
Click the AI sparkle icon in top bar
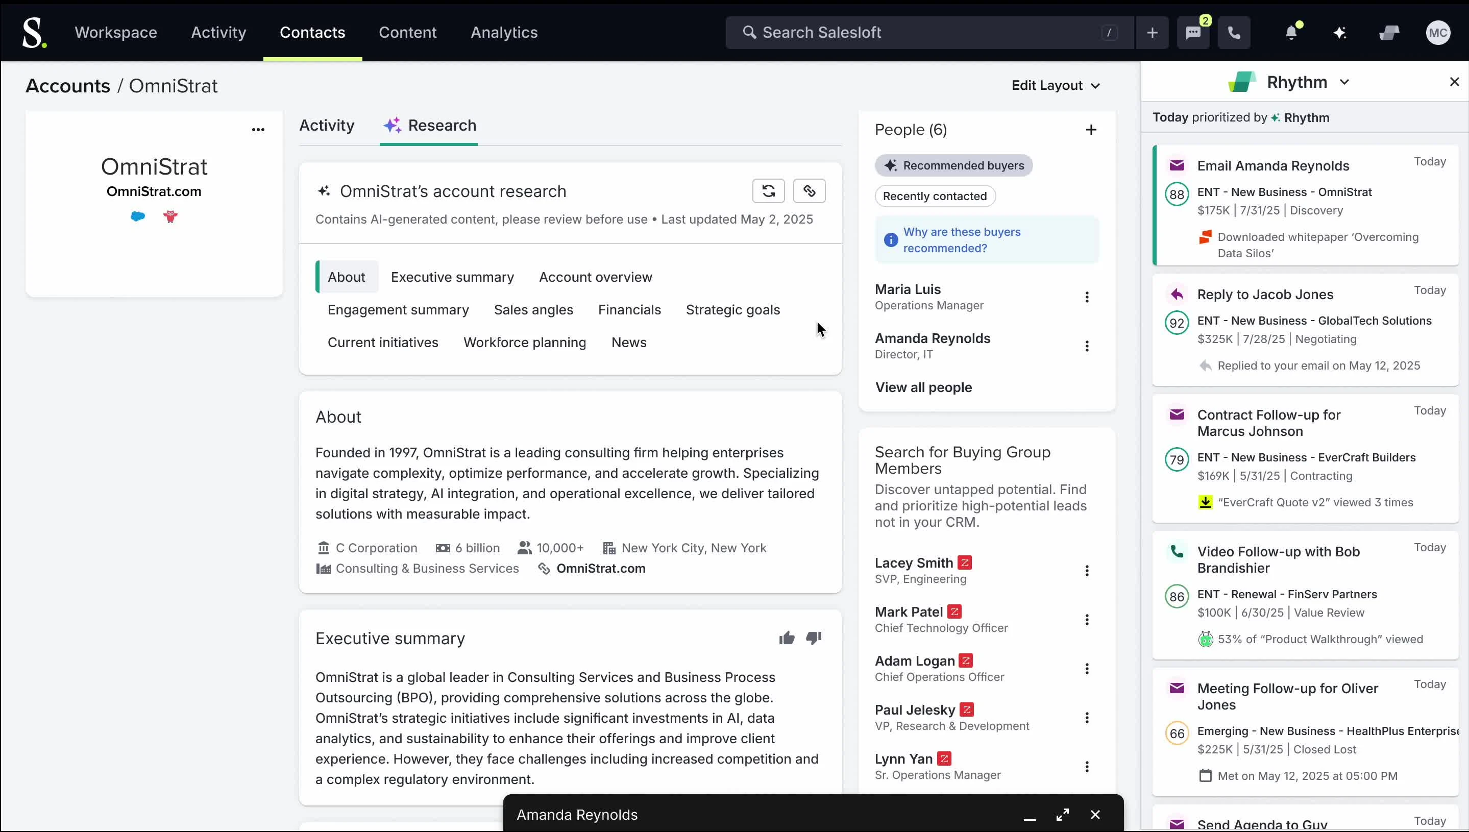1340,33
